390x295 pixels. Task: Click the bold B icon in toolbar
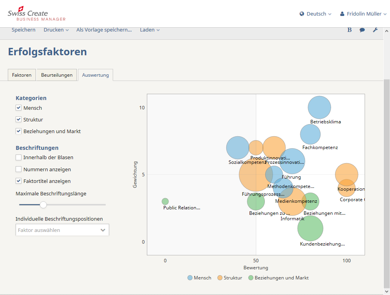pos(349,30)
